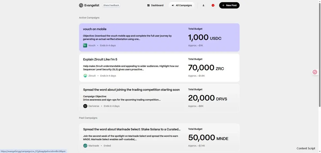Open the Dashboard tab
The height and width of the screenshot is (153, 321).
click(155, 5)
